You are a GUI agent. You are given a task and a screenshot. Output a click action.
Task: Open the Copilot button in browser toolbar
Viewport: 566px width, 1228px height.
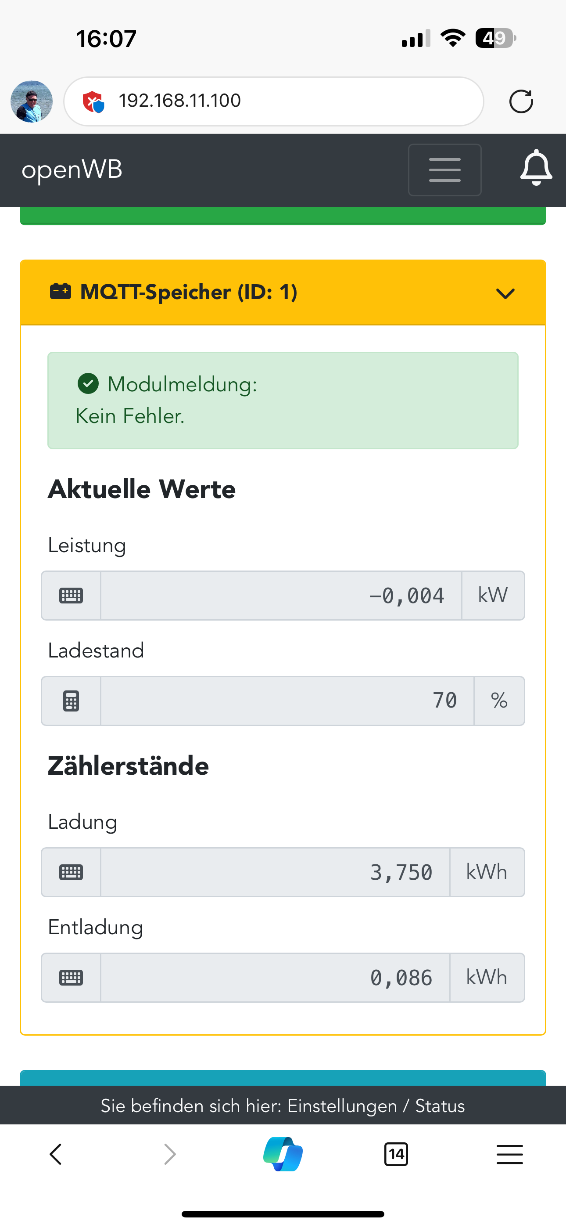(283, 1154)
